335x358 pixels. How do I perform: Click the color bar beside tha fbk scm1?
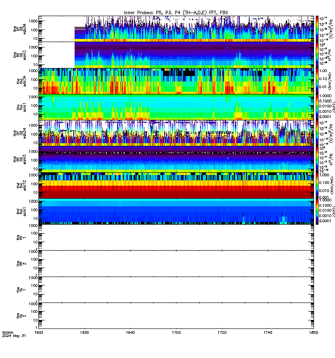[x=317, y=107]
